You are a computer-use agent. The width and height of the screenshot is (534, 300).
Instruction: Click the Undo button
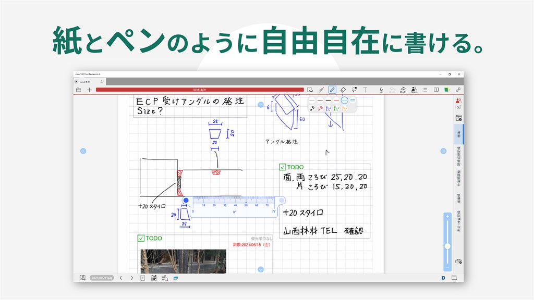tap(392, 90)
